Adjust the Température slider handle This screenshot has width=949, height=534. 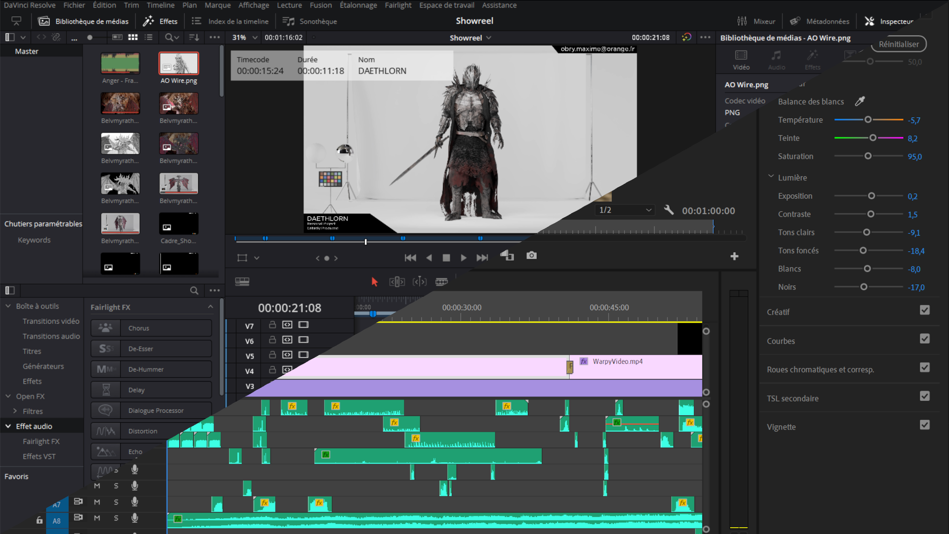pos(868,120)
